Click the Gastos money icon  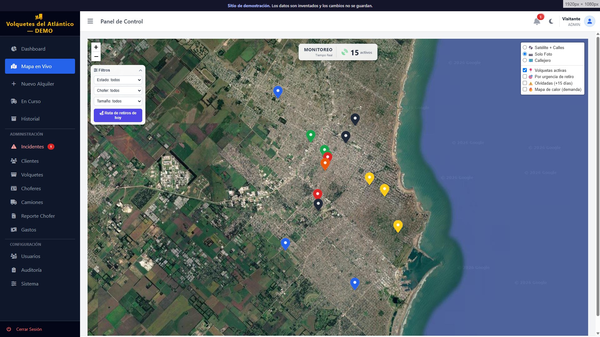(x=14, y=230)
